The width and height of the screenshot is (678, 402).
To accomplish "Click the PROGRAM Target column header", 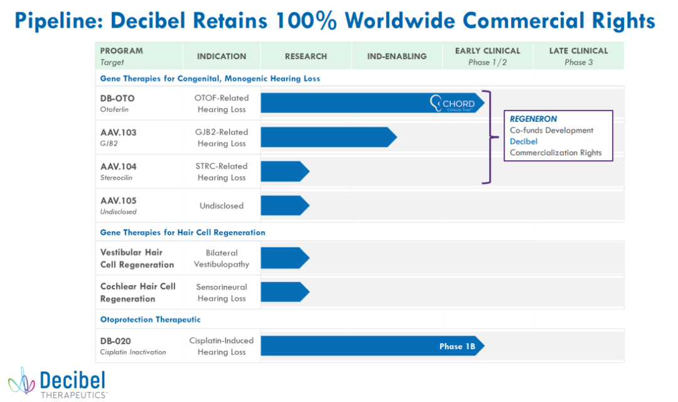I will pyautogui.click(x=139, y=56).
